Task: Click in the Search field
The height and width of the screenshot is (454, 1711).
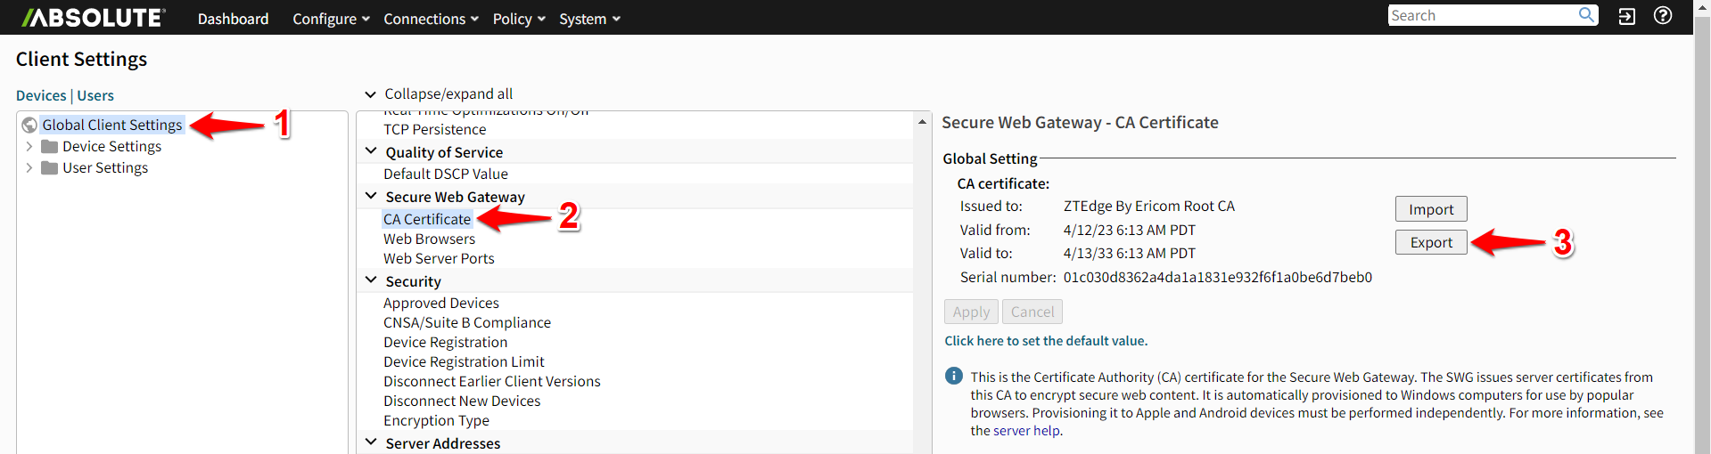Action: pyautogui.click(x=1482, y=15)
